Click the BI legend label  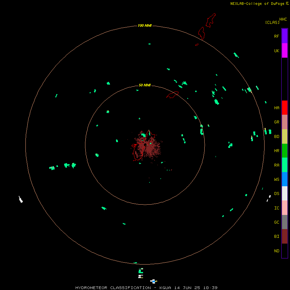[x=276, y=237]
